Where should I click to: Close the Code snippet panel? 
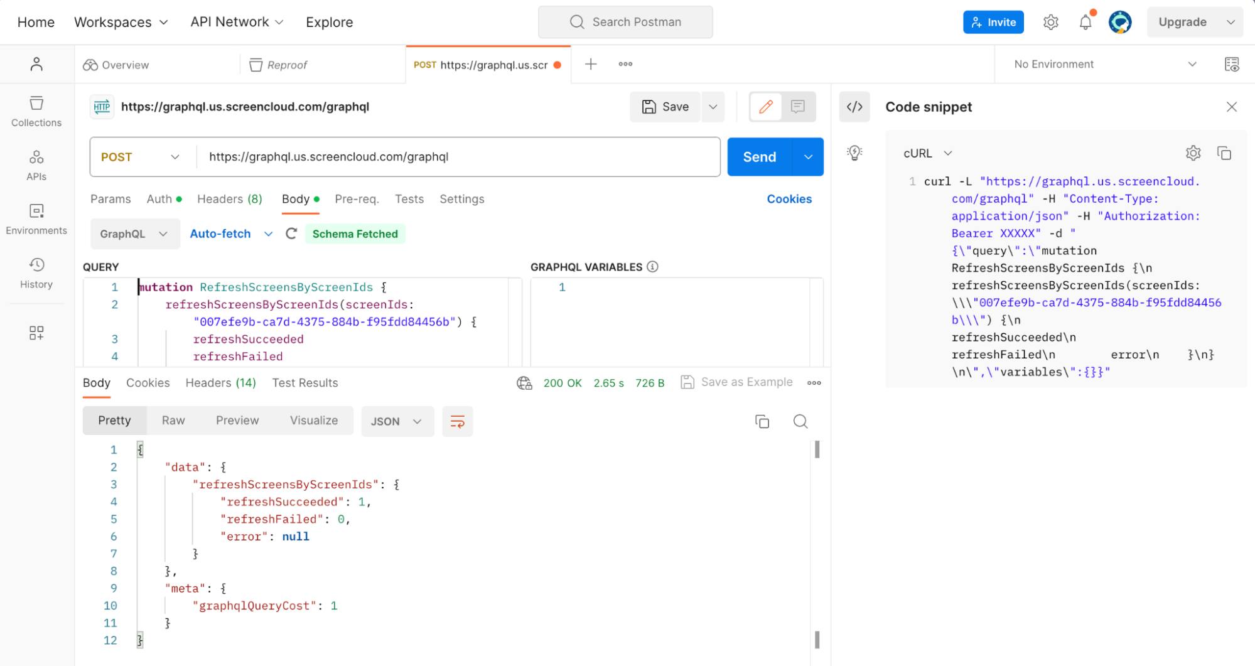1232,107
